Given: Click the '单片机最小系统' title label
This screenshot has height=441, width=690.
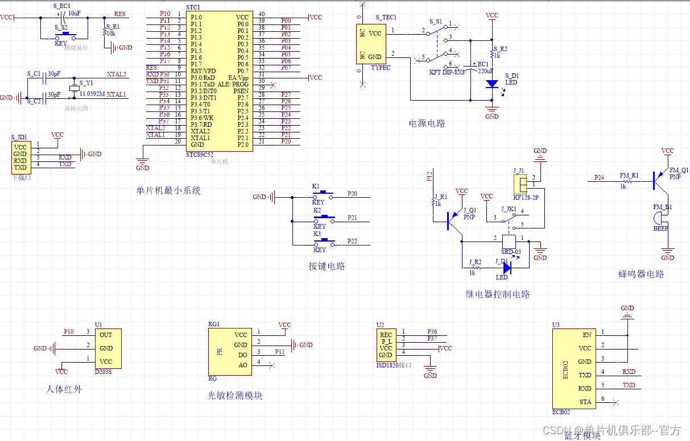Looking at the screenshot, I should 168,191.
